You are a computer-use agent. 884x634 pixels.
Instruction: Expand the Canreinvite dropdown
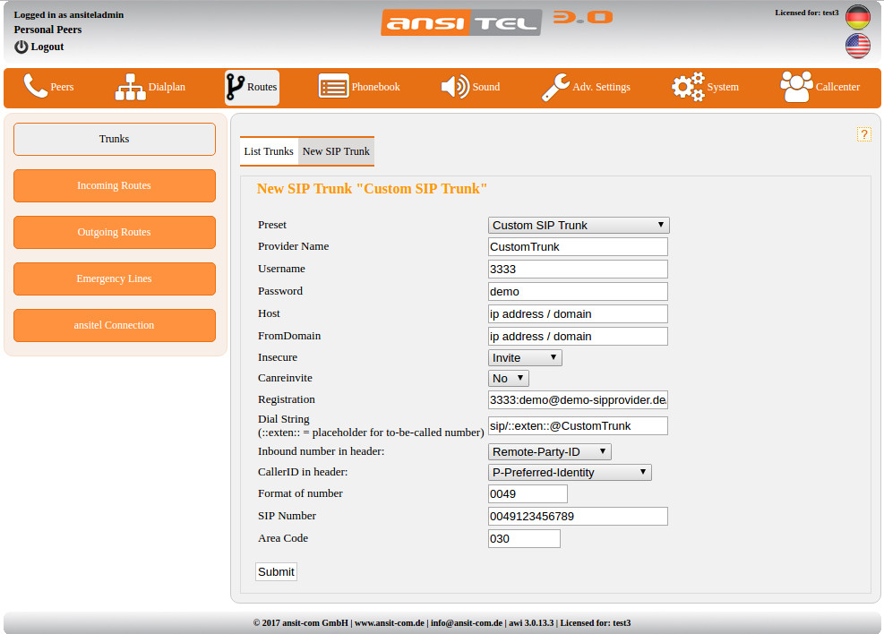click(508, 379)
